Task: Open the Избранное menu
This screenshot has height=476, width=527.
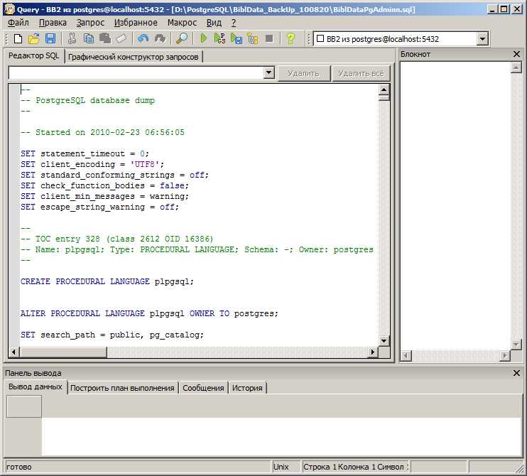Action: click(136, 23)
